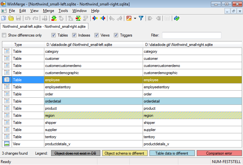This screenshot has height=165, width=243.
Task: Open Options via the wrench icon
Action: coord(129,18)
